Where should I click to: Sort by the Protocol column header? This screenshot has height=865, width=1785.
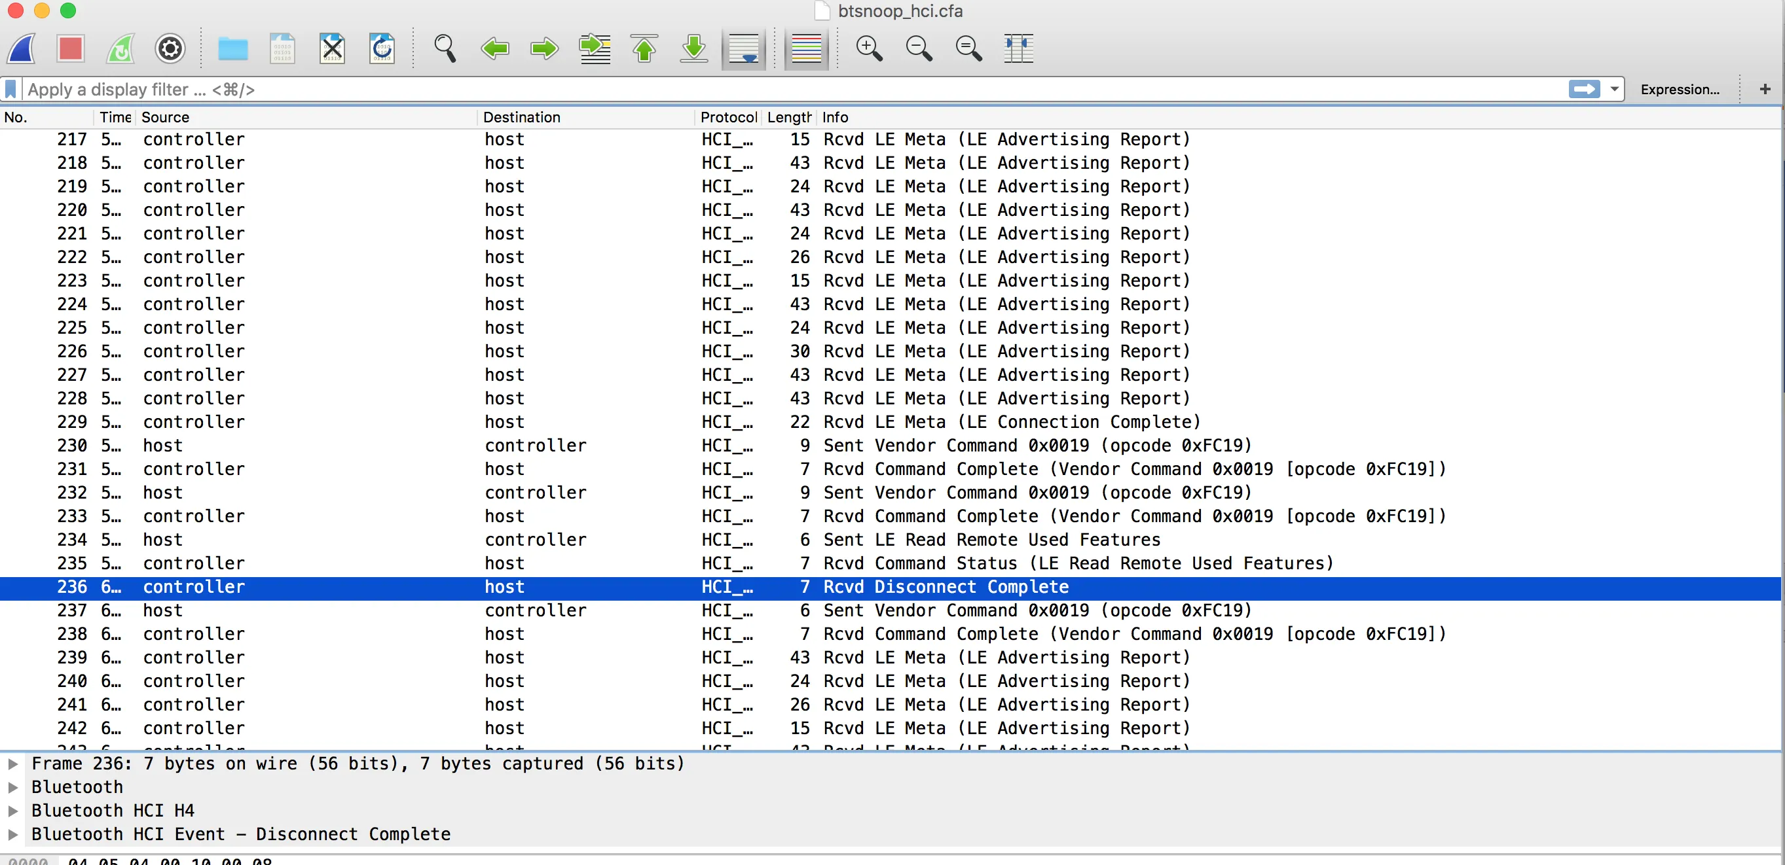pos(727,117)
